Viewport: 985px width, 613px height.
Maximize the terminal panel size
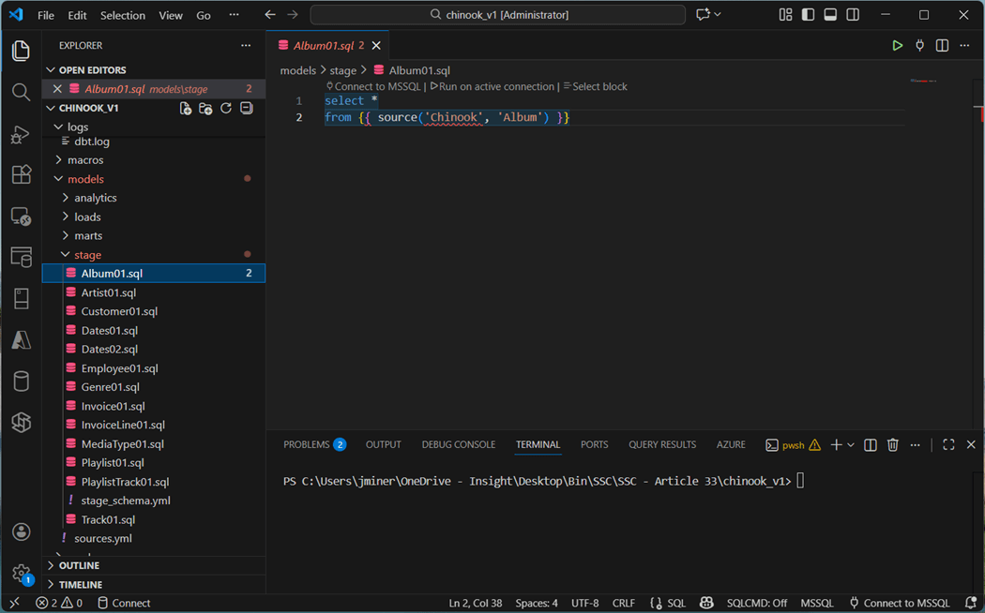pyautogui.click(x=948, y=445)
